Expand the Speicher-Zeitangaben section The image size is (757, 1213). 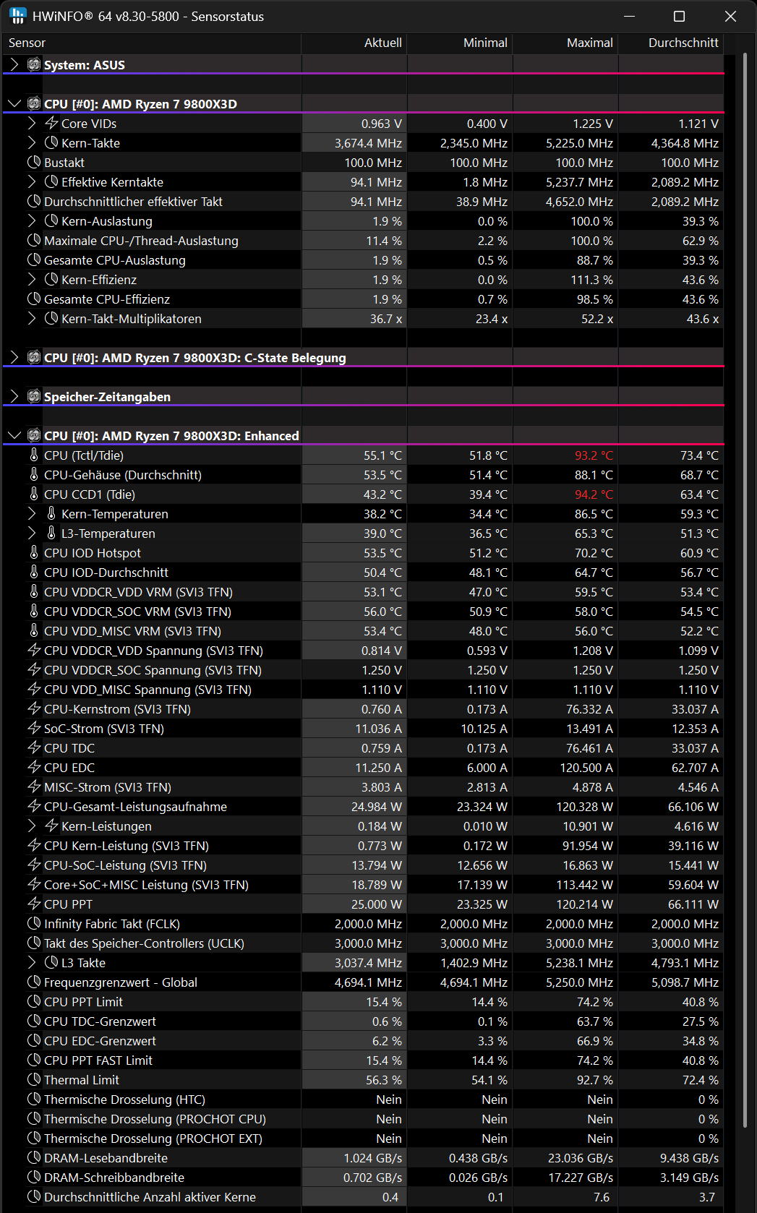14,397
